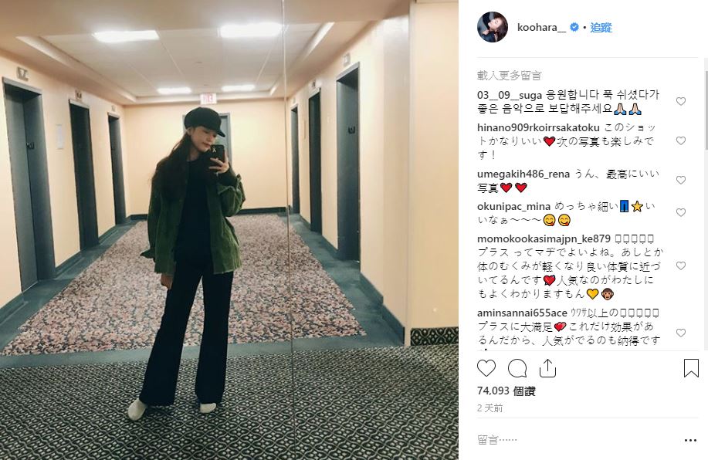Open the koohara__ username link
708x460 pixels.
(x=541, y=28)
